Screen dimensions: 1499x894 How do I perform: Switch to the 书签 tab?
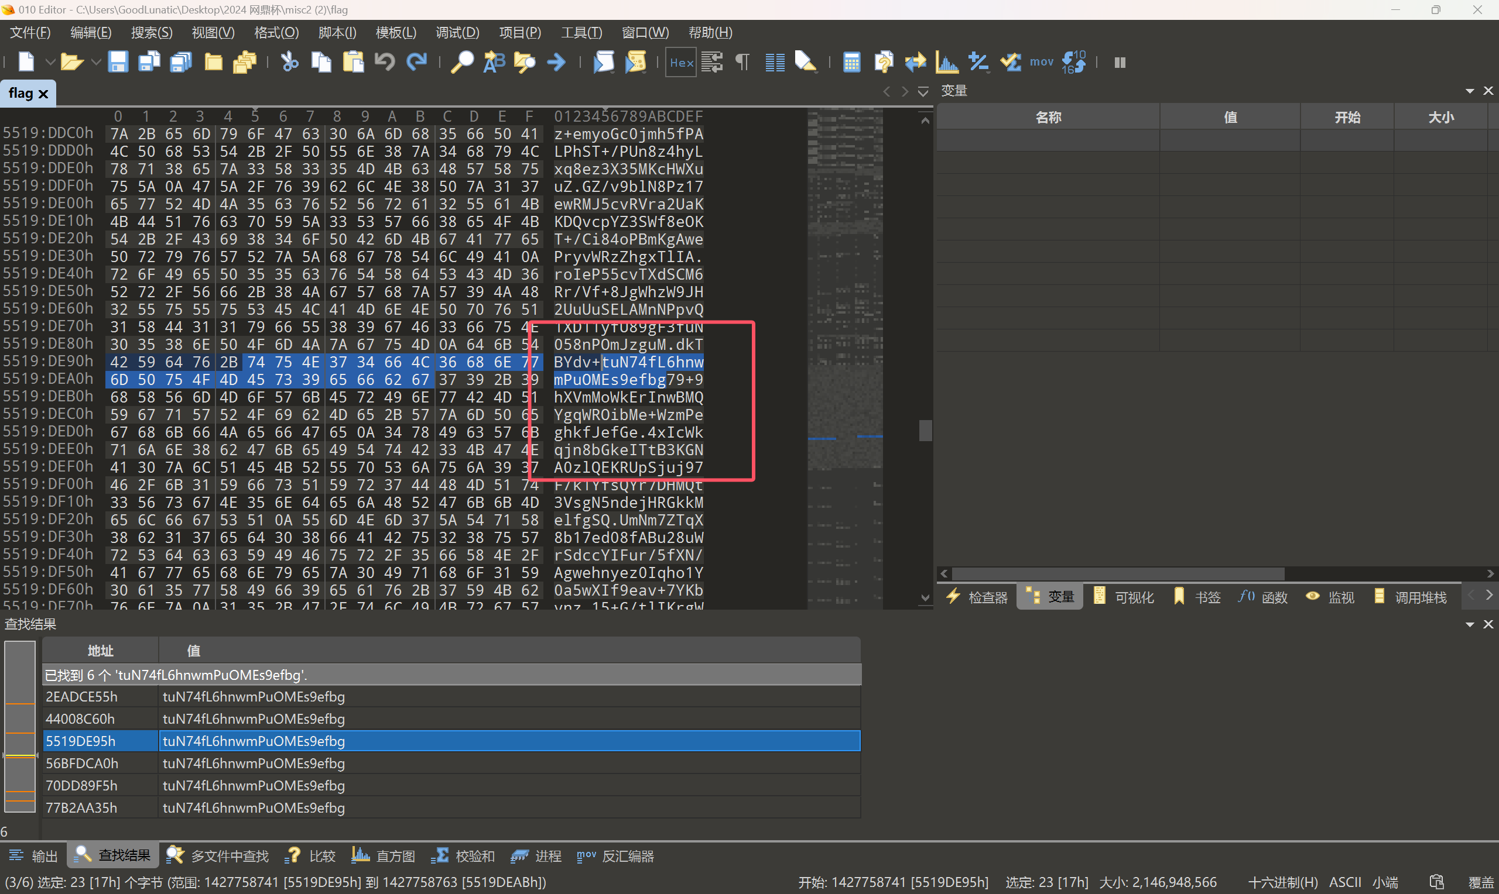1197,597
